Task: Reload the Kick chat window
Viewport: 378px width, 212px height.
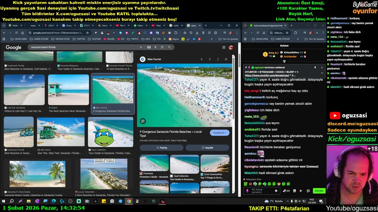Action: [258, 33]
